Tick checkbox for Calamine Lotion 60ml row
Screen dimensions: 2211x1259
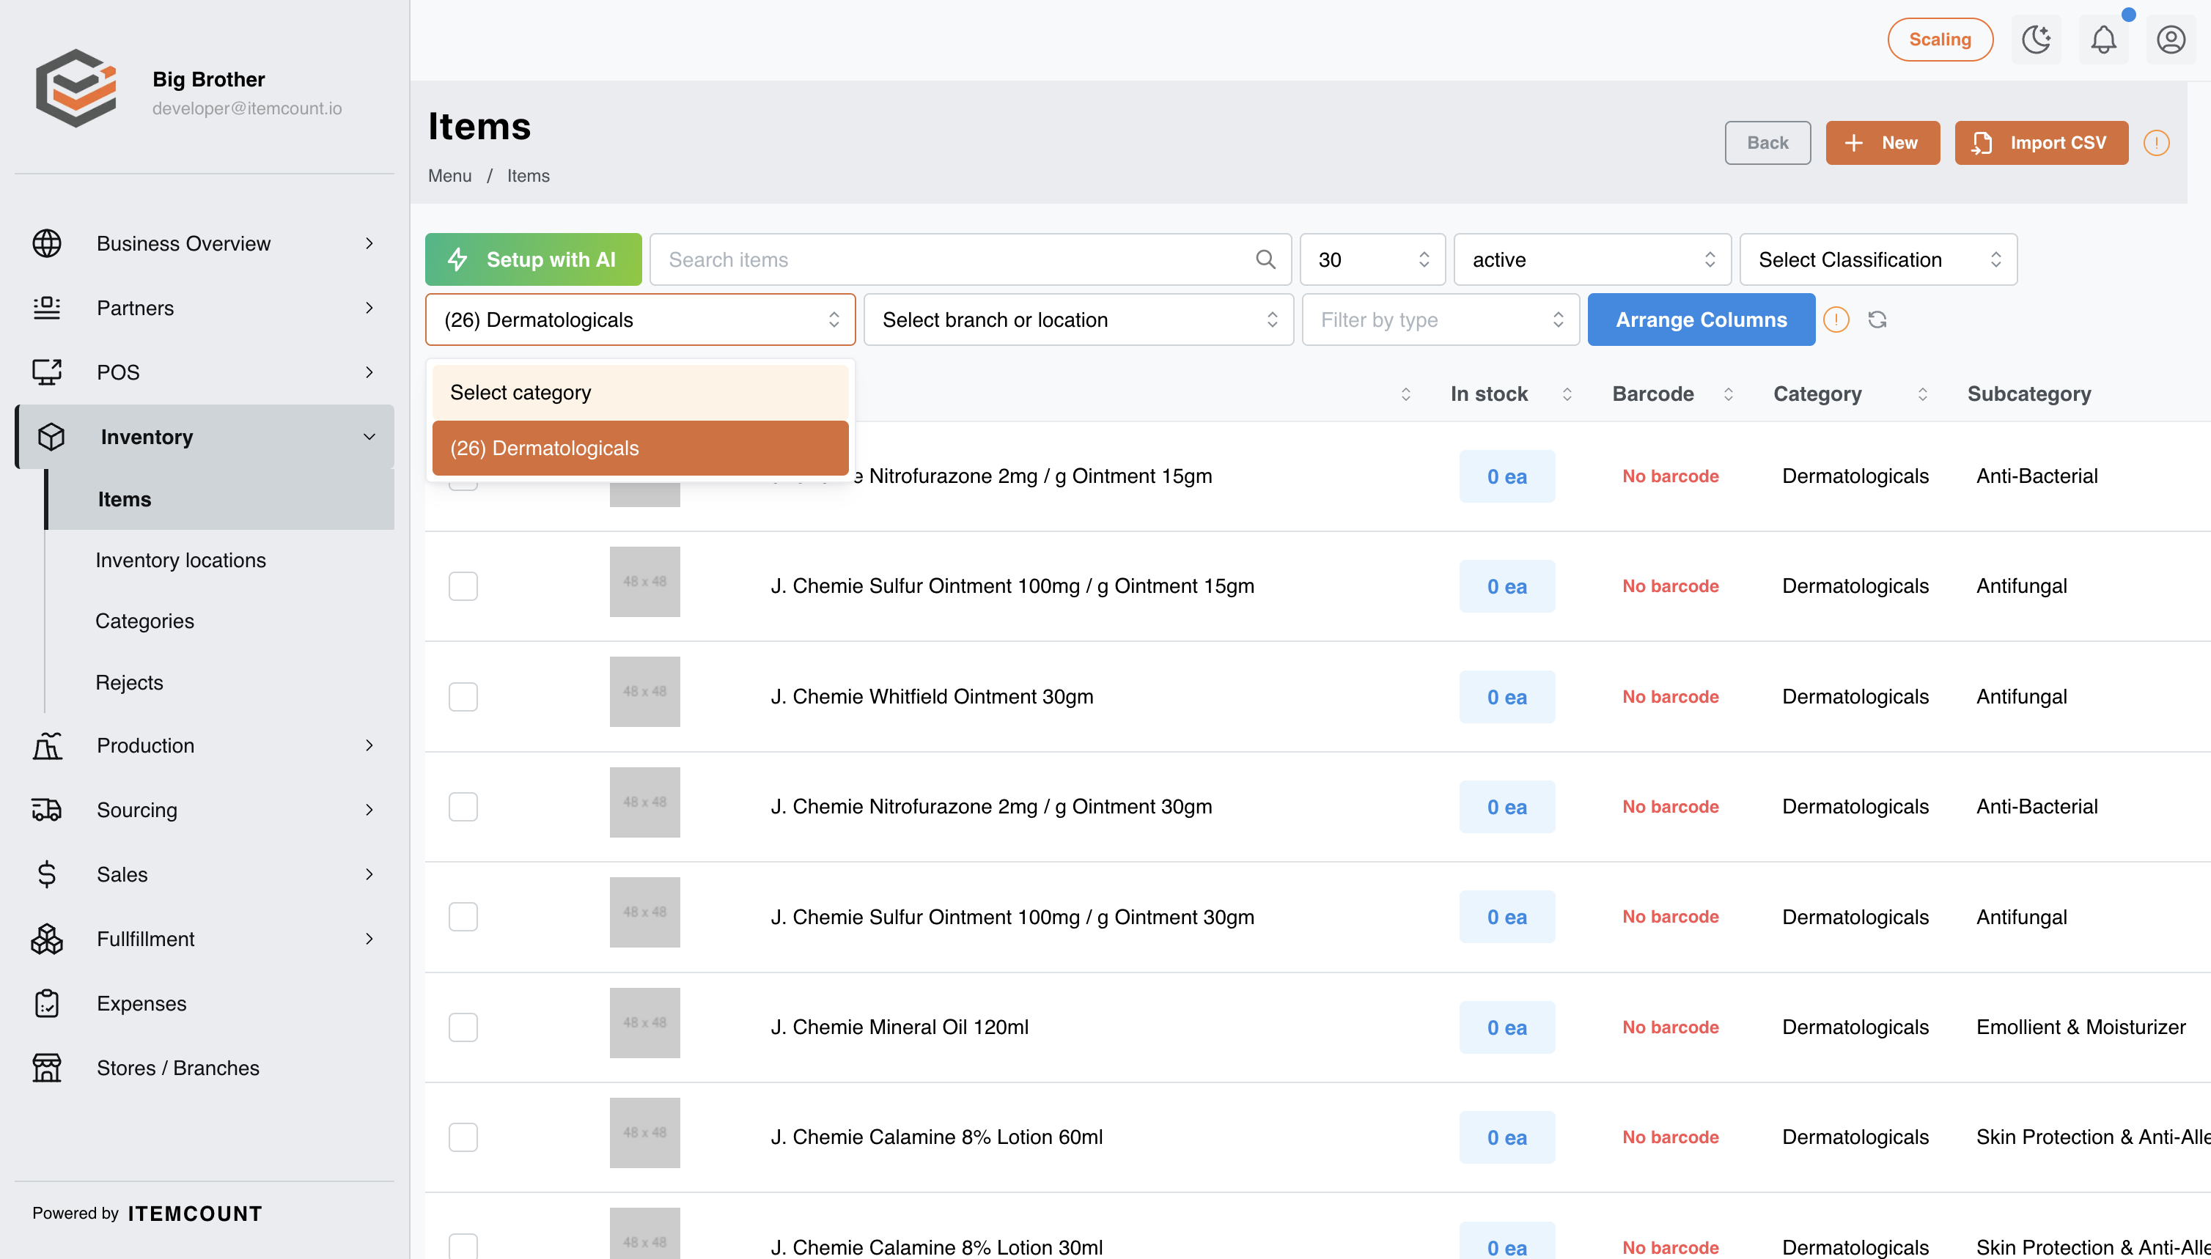tap(463, 1137)
